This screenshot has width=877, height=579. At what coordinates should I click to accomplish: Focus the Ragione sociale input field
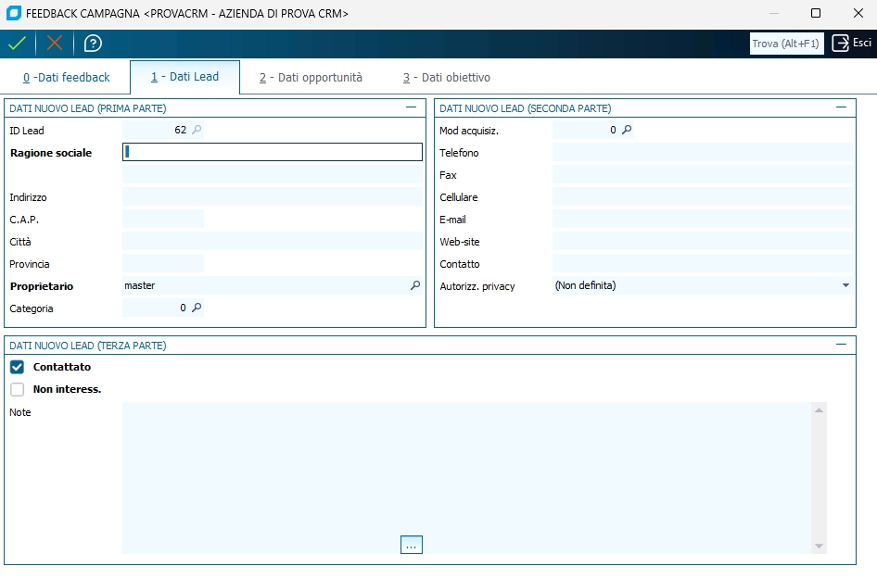click(273, 152)
